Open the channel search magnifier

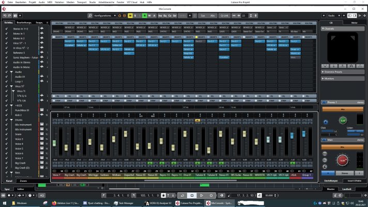pyautogui.click(x=90, y=16)
